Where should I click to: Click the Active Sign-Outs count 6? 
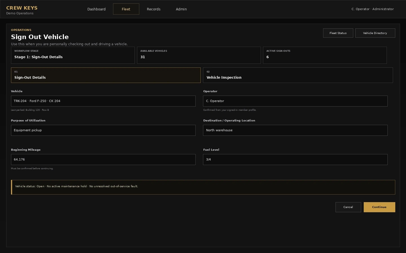pos(268,57)
